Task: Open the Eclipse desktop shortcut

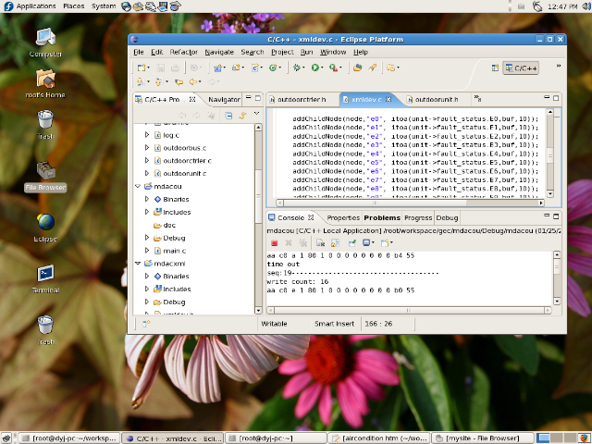Action: pyautogui.click(x=46, y=224)
